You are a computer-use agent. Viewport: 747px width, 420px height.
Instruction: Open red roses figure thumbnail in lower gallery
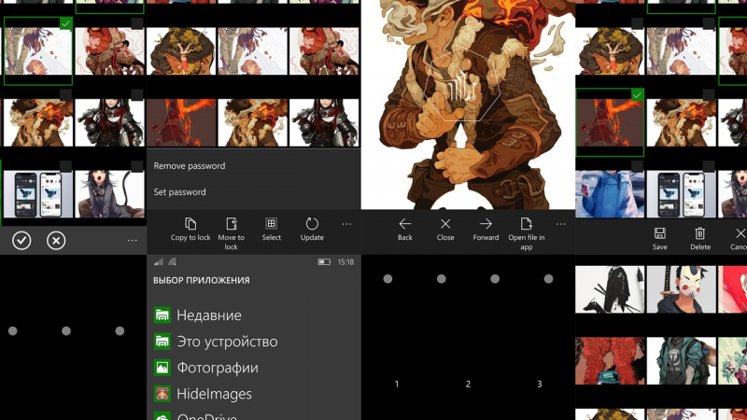pos(610,361)
